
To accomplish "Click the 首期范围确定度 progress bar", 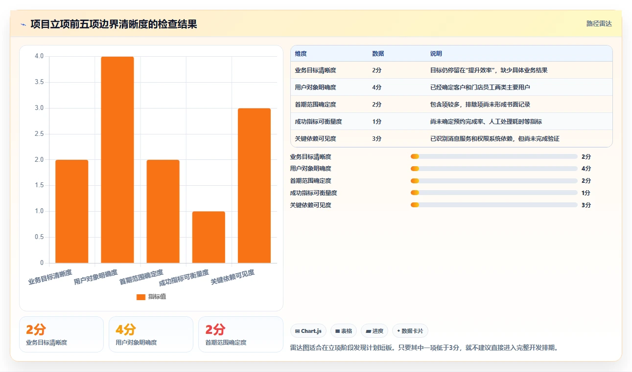I will [494, 181].
